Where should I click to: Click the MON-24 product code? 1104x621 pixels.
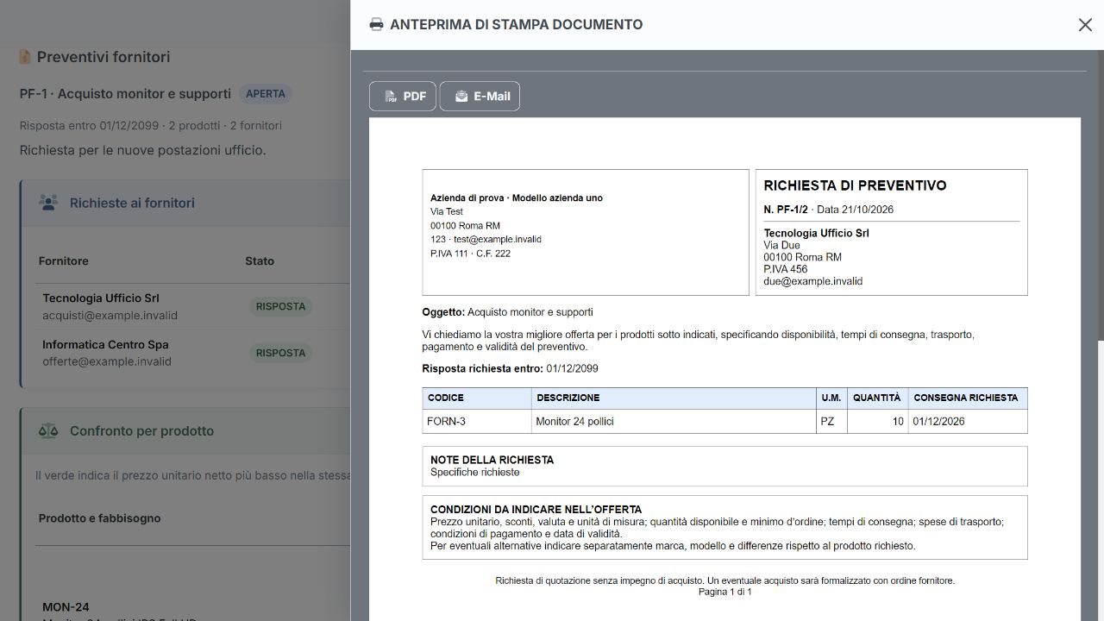(66, 607)
